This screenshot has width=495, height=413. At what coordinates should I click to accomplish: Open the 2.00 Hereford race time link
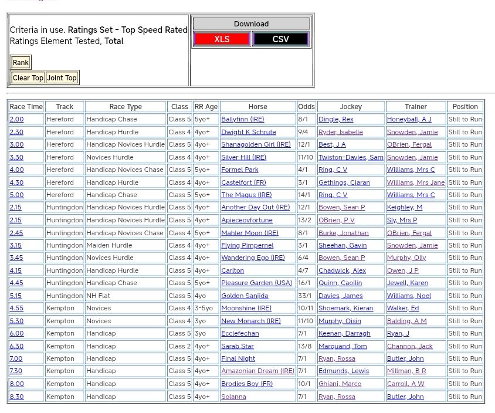[16, 119]
